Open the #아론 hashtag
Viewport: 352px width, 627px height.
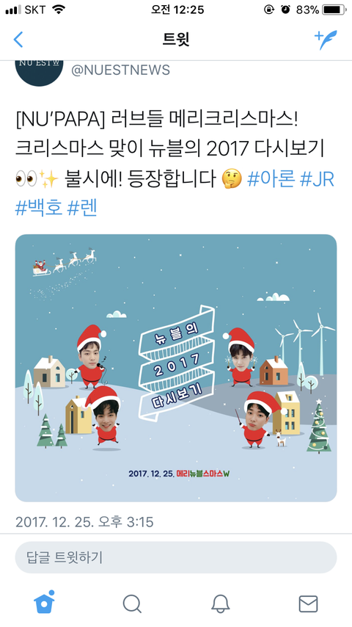pyautogui.click(x=271, y=180)
